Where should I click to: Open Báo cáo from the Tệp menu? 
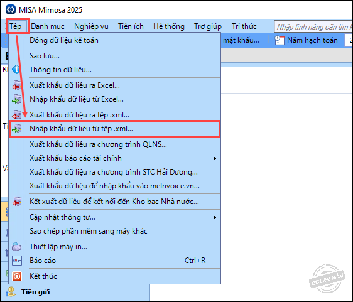pos(114,261)
